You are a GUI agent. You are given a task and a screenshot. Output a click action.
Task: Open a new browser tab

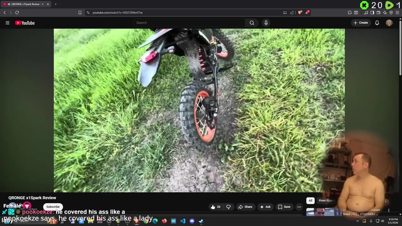(x=56, y=4)
